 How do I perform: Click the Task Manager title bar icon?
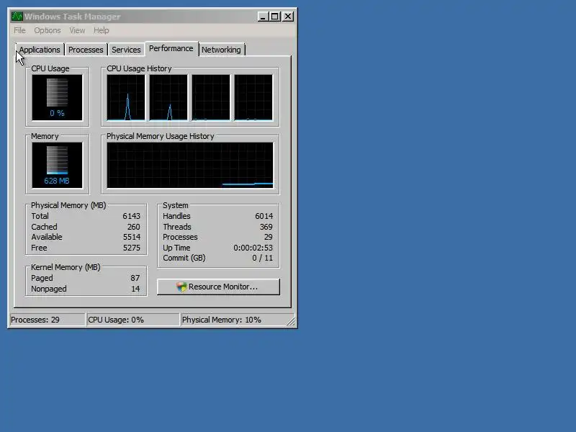pyautogui.click(x=17, y=17)
